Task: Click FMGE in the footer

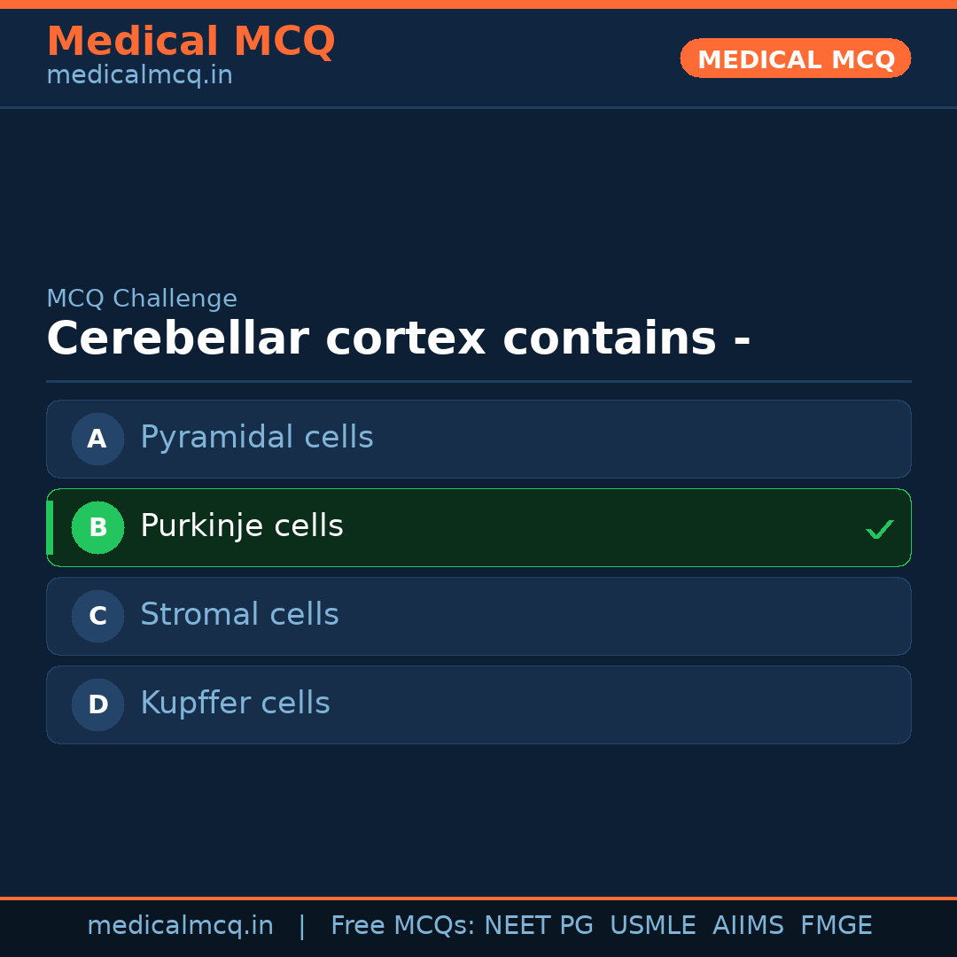Action: coord(836,926)
